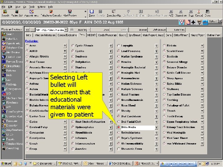
Task: Select the Laryngitis bullet
Action: coord(118,45)
